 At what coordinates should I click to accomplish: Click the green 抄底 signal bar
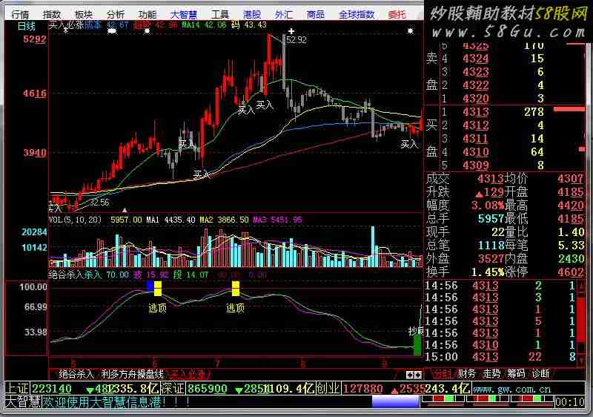(x=417, y=345)
